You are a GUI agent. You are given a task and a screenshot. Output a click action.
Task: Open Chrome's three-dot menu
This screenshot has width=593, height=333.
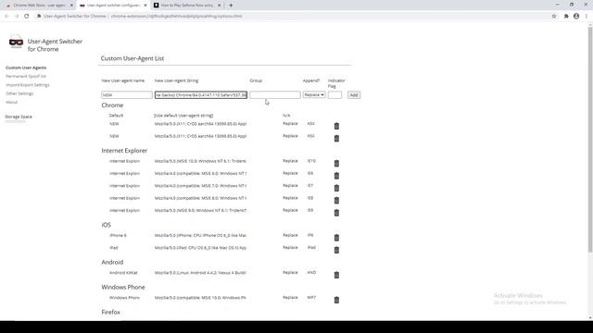[x=587, y=17]
